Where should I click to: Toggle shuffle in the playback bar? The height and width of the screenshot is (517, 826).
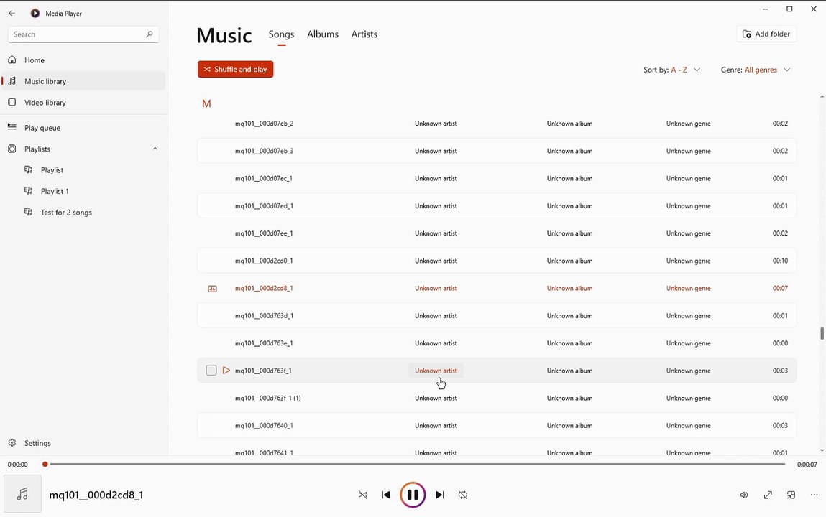363,495
